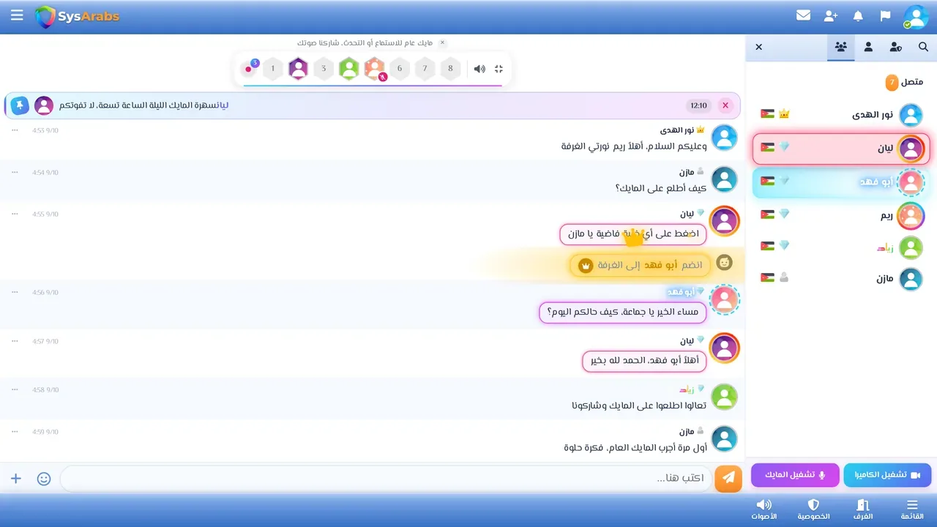Open my profile avatar in top bar
This screenshot has width=937, height=527.
915,16
